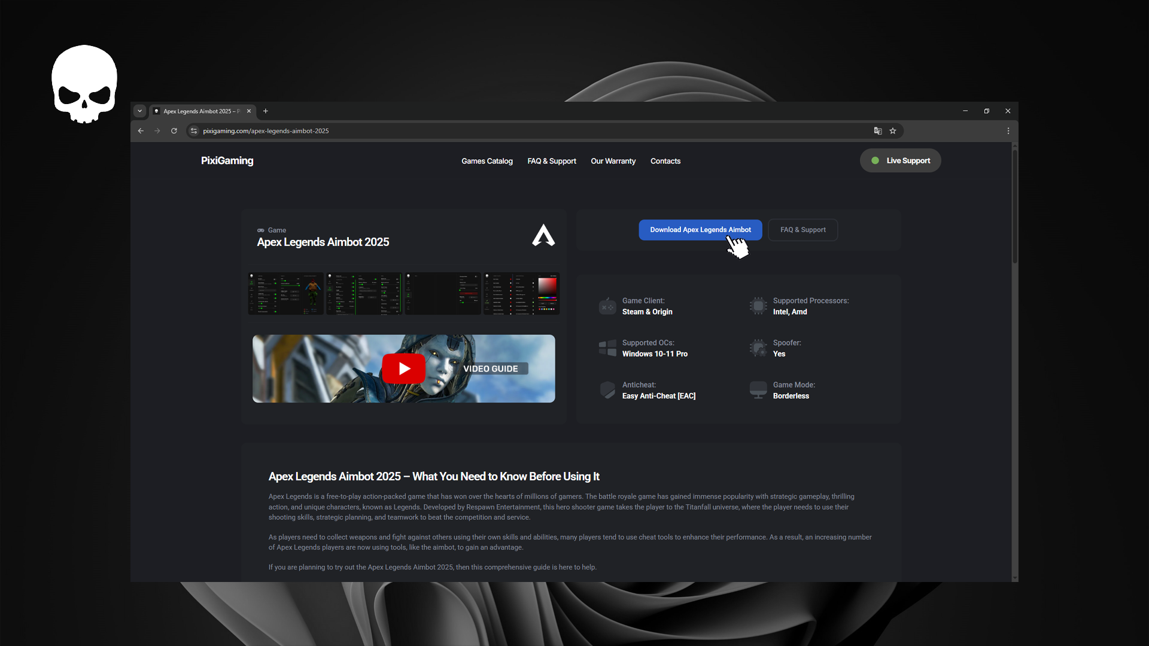Open site information icon in address bar
The image size is (1149, 646).
(x=194, y=131)
